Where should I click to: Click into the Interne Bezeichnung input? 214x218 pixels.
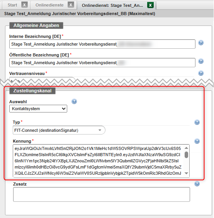(102, 44)
